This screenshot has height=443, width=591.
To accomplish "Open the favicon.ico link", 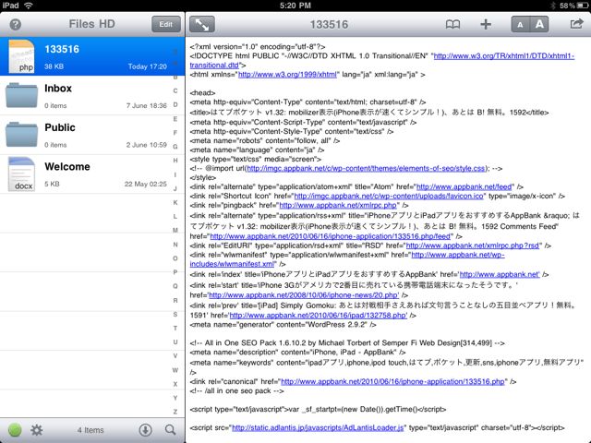I will tap(389, 197).
